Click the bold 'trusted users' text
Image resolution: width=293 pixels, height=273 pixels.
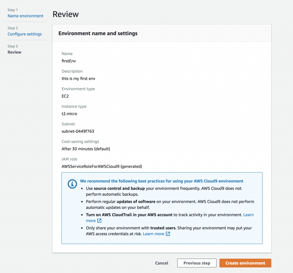(163, 228)
